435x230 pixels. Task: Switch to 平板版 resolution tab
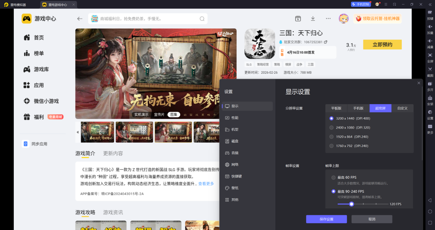point(336,108)
